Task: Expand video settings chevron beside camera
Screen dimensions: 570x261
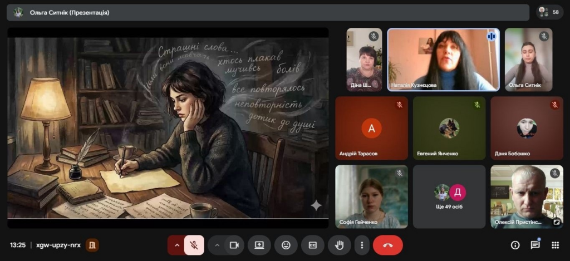Action: 217,245
